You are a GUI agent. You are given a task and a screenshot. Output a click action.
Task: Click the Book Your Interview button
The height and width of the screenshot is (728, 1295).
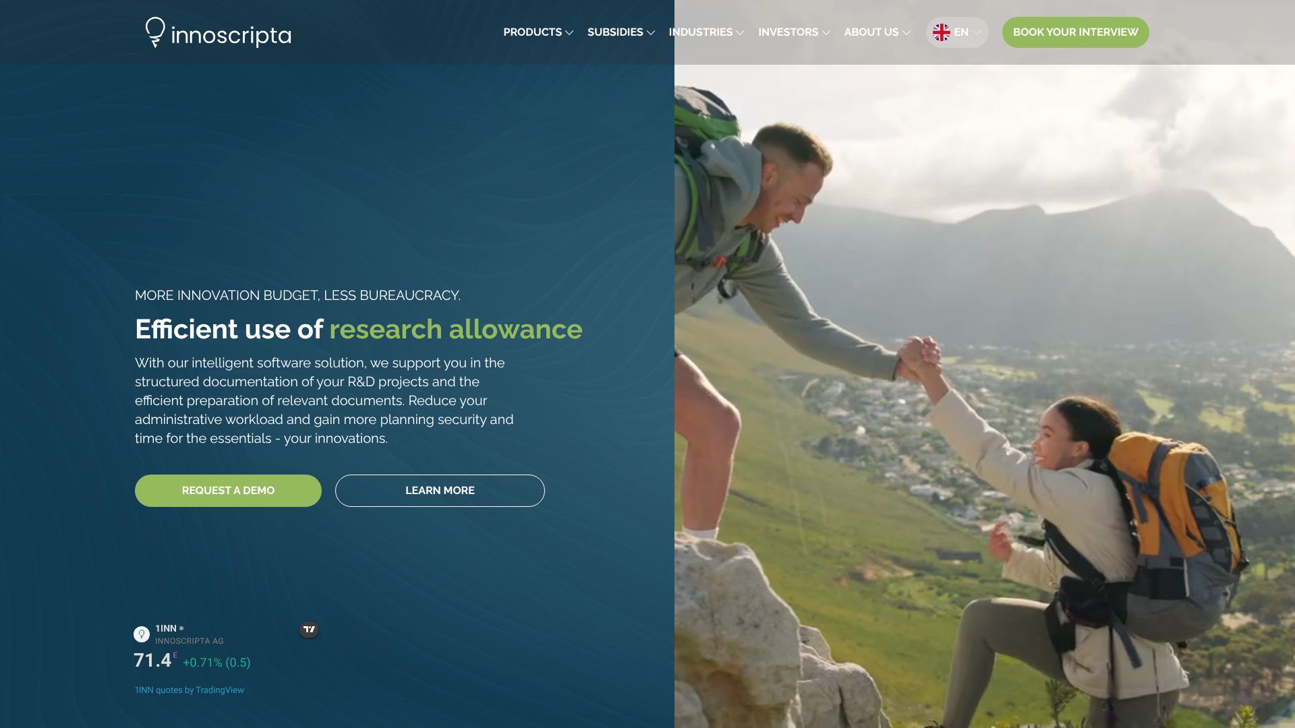point(1075,32)
